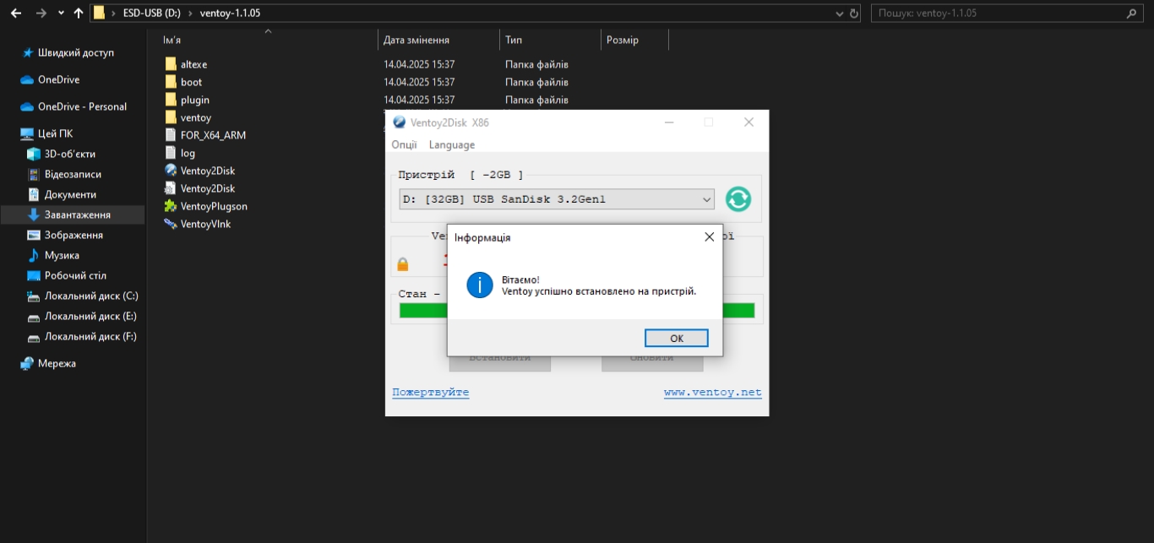
Task: Click the Локальний диск (C:) drive icon
Action: point(34,296)
